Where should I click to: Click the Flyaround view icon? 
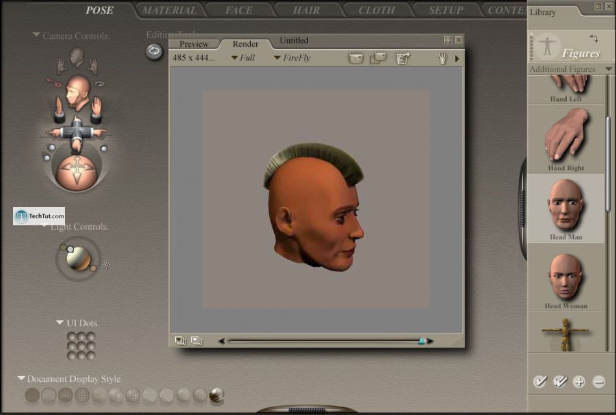(x=99, y=84)
